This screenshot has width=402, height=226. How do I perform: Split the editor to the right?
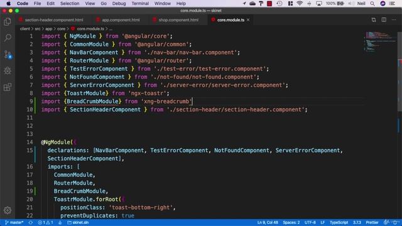coord(384,19)
